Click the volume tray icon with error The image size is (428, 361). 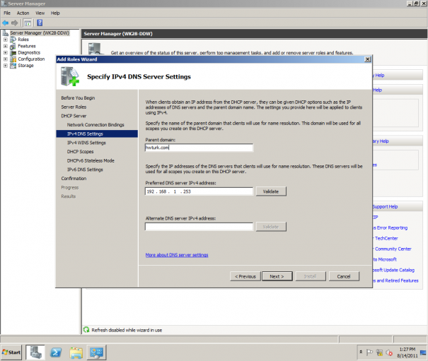[389, 353]
